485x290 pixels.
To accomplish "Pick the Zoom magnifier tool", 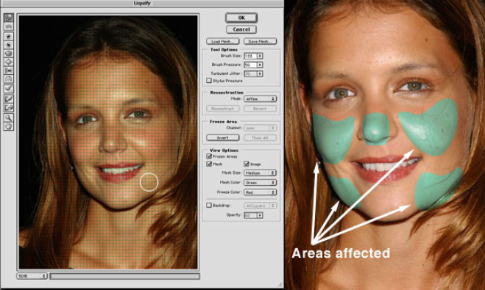I will (x=9, y=117).
